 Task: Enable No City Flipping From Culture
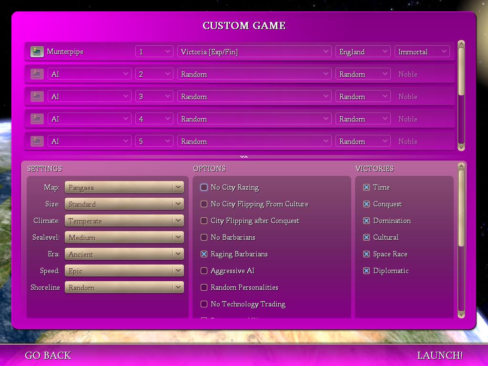204,204
